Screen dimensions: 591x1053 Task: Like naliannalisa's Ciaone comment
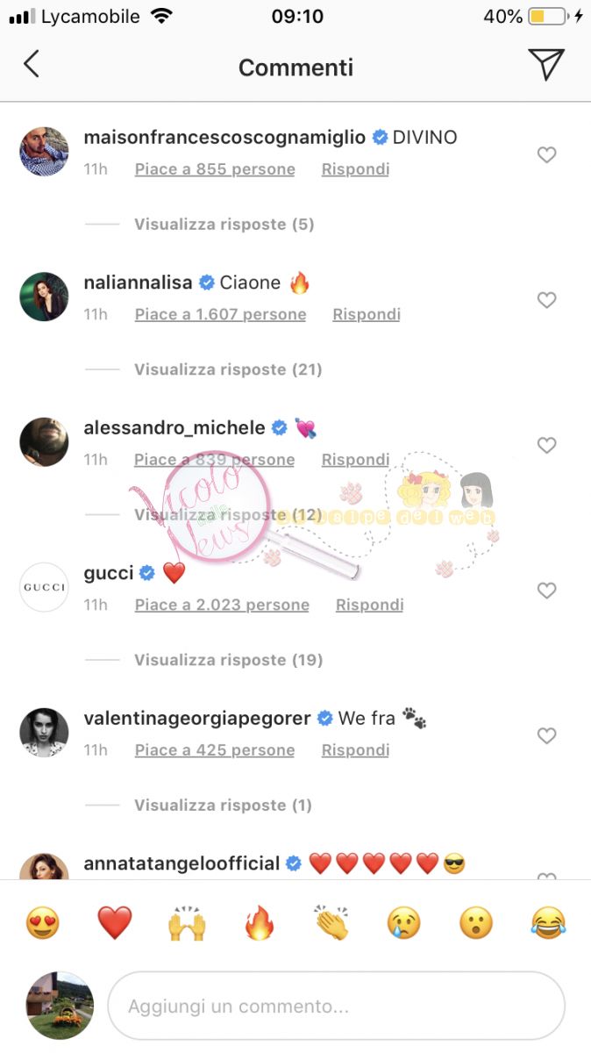click(x=546, y=300)
